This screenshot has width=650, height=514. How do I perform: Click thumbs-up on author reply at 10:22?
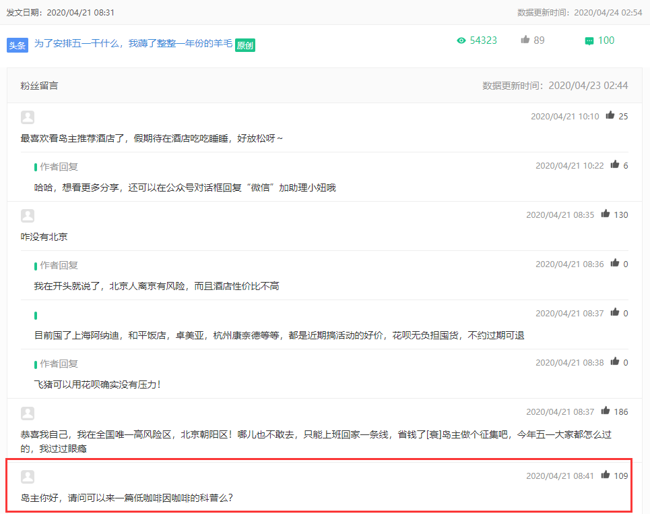coord(614,165)
